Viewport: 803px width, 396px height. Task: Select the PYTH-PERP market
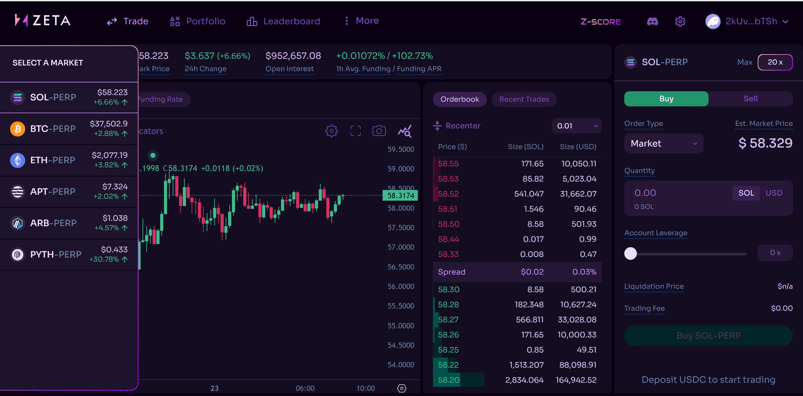(69, 255)
